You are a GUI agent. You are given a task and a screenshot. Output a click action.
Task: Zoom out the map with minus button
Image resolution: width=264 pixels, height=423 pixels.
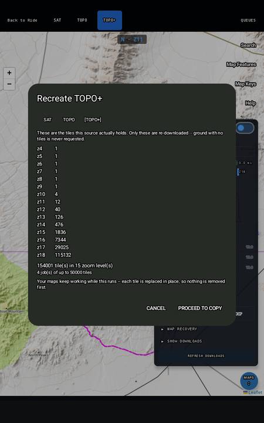click(9, 84)
